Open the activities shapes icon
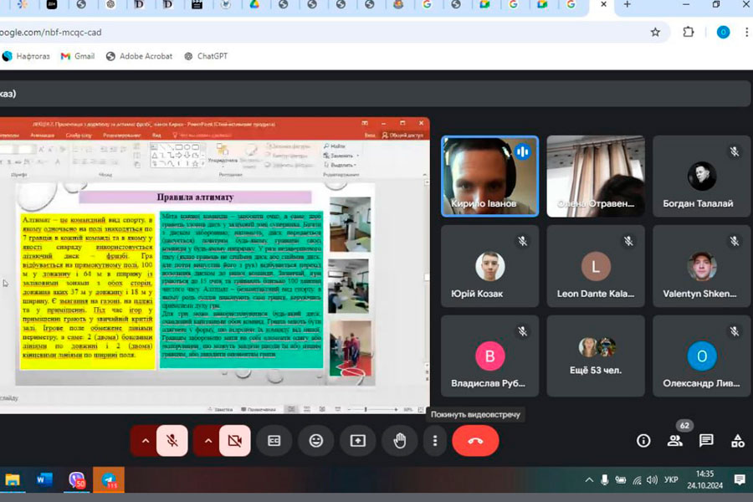753x502 pixels. point(738,441)
